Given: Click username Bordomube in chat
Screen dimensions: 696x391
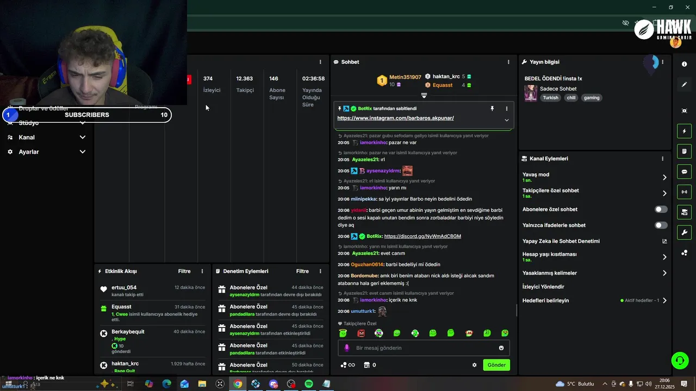Looking at the screenshot, I should (364, 276).
